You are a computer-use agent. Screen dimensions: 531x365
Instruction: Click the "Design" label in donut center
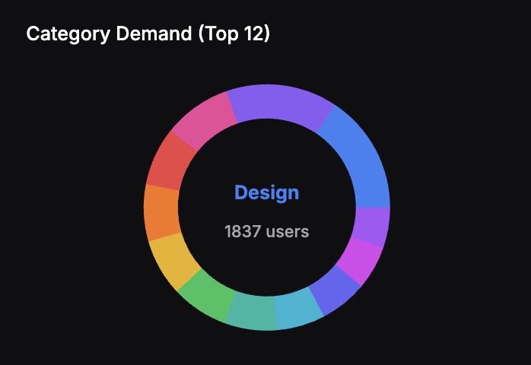(267, 193)
